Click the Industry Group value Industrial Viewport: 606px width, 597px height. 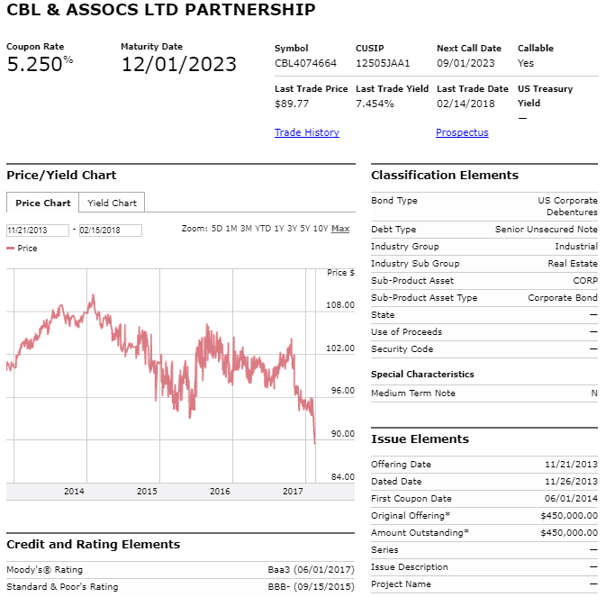click(576, 246)
